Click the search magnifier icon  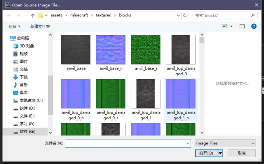252,15
